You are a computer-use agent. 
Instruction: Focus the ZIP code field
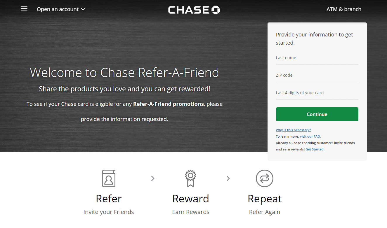tap(317, 76)
